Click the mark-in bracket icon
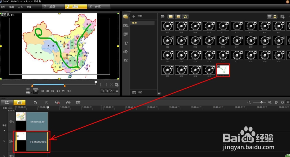This screenshot has height=157, width=290. coord(101,85)
